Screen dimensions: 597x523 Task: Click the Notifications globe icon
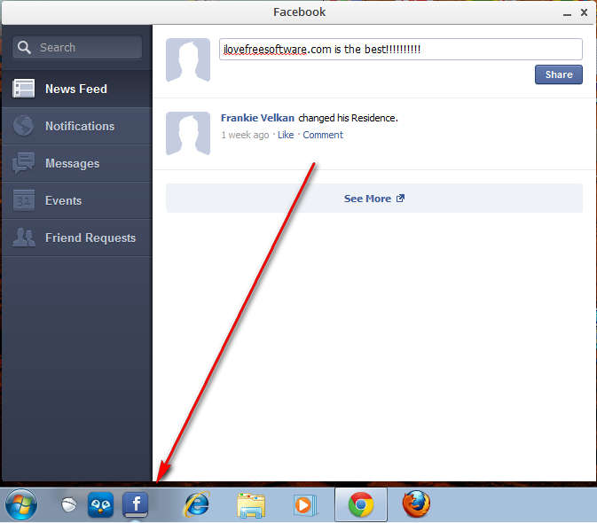(x=23, y=126)
